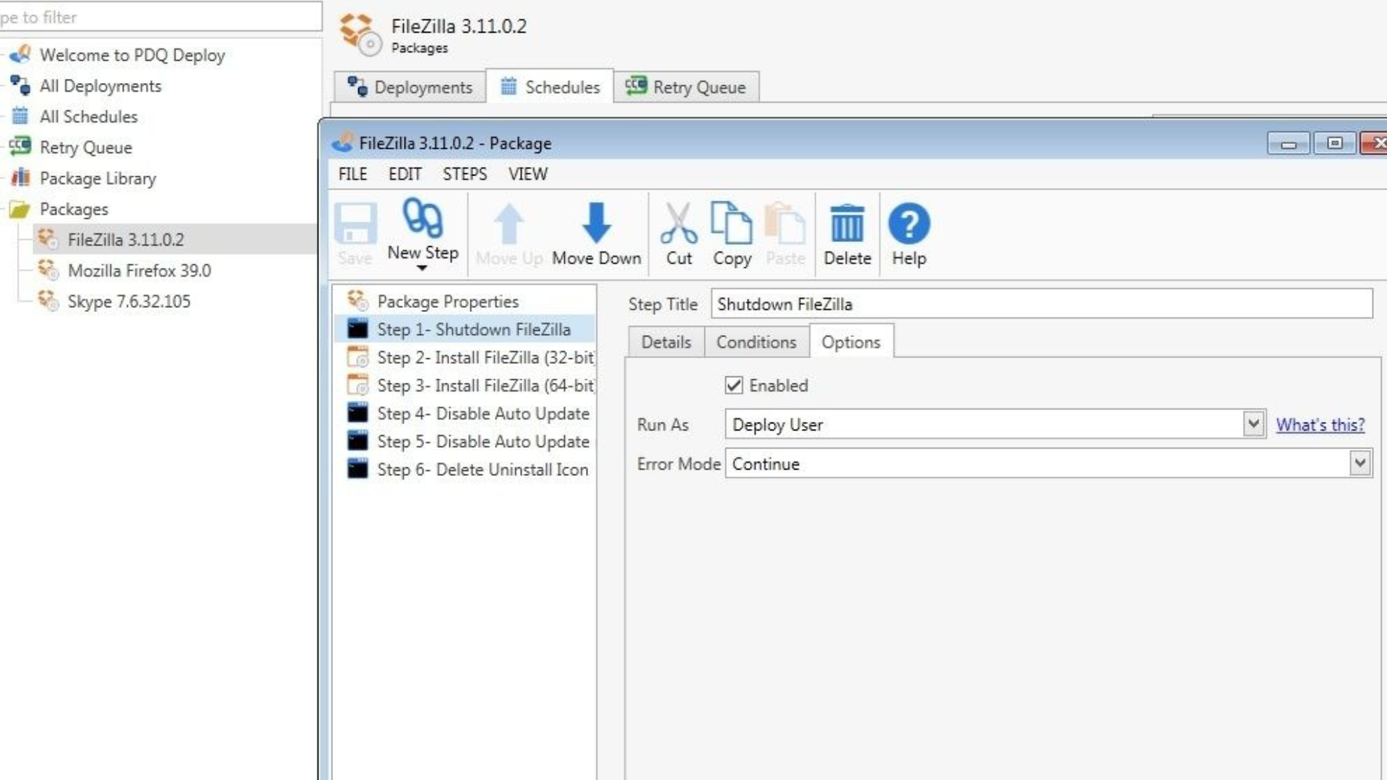The width and height of the screenshot is (1387, 780).
Task: Click into the Step Title field
Action: point(1042,304)
